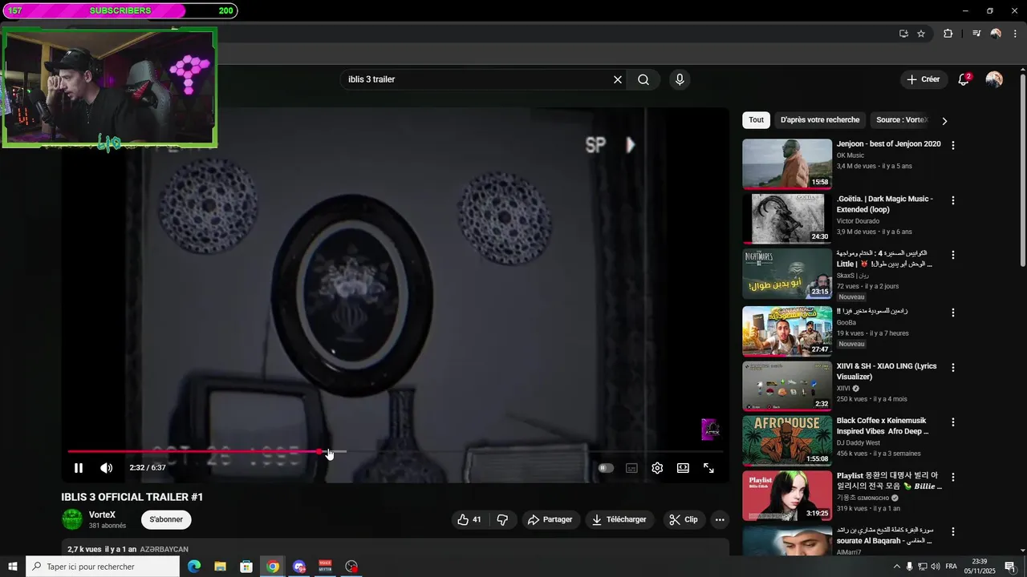Open options for Jenjoon best of video

click(953, 146)
